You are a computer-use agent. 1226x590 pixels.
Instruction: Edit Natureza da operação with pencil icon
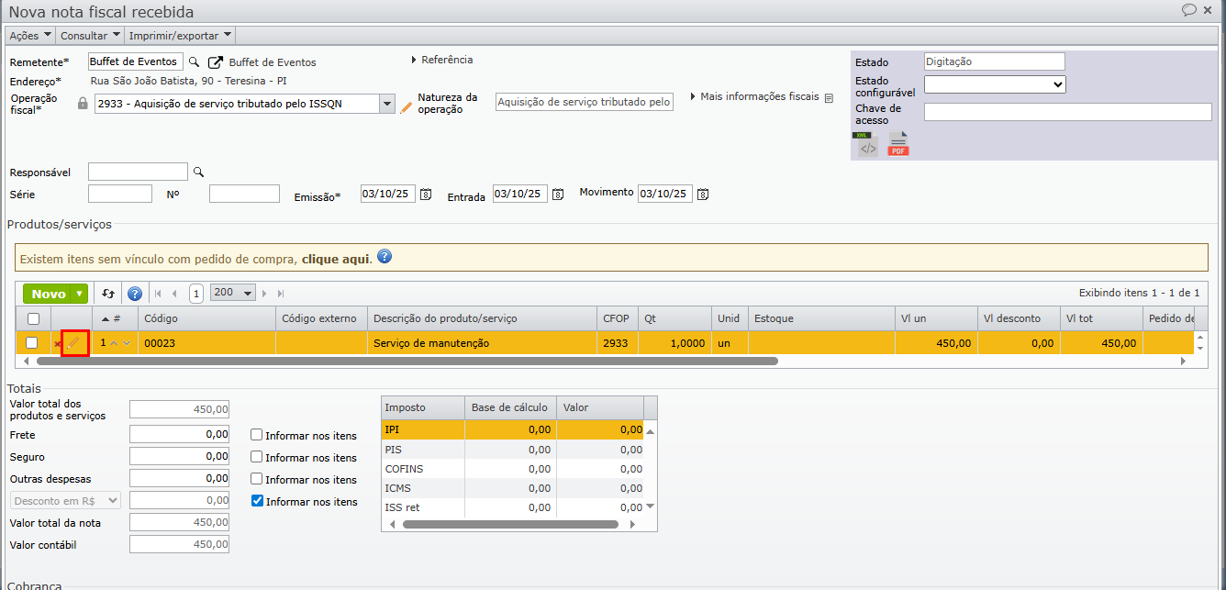click(x=407, y=106)
